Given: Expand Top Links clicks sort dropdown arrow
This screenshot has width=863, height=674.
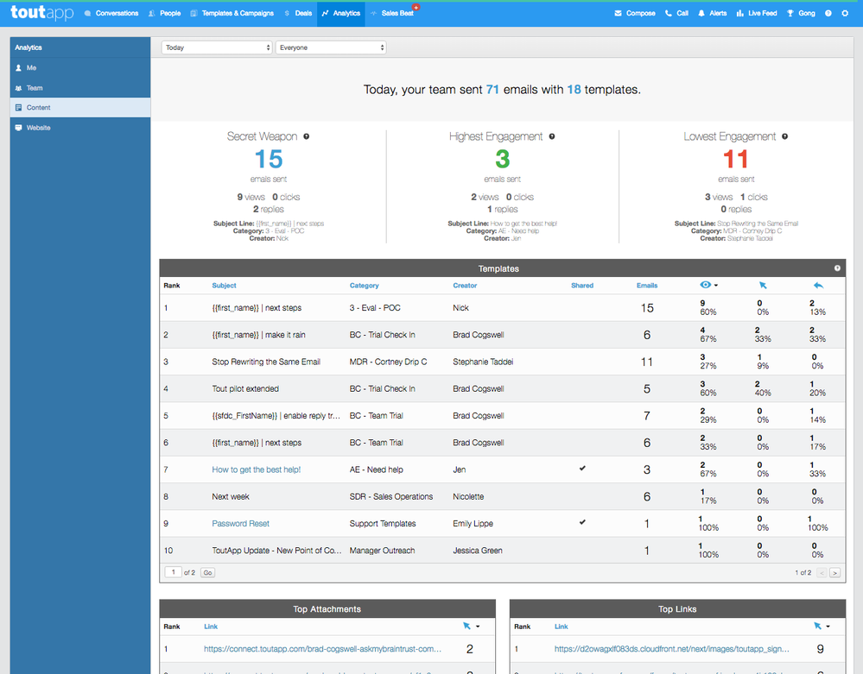Looking at the screenshot, I should tap(828, 627).
